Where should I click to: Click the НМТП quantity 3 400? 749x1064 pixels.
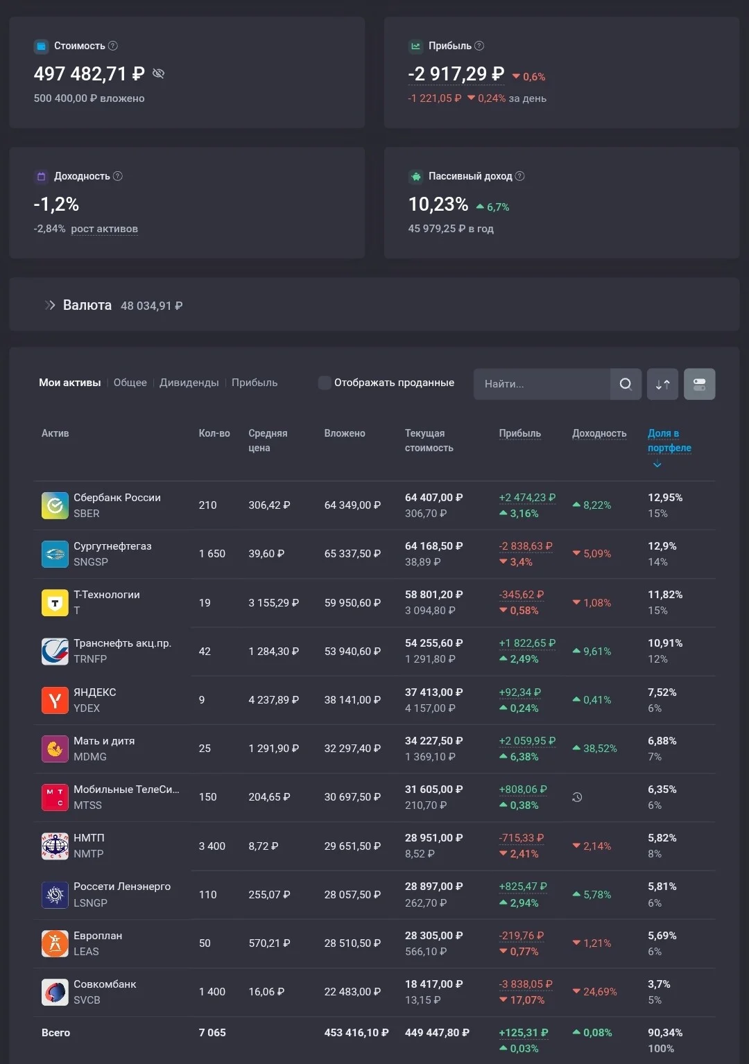pyautogui.click(x=212, y=846)
